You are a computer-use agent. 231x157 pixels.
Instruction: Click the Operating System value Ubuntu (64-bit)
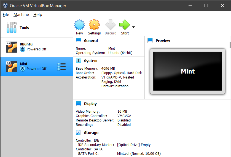coord(120,53)
